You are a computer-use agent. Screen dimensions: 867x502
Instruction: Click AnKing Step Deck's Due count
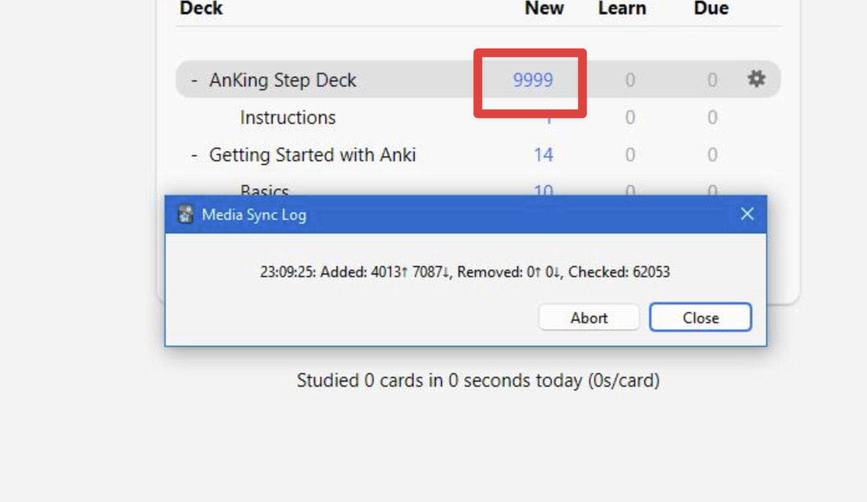click(712, 80)
